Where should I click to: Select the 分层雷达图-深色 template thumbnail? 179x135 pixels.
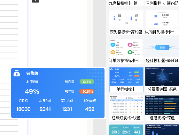tap(162, 76)
